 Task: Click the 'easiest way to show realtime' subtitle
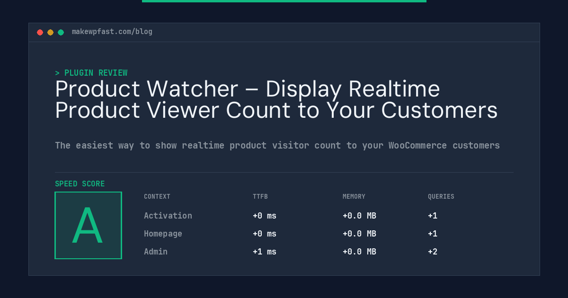click(277, 145)
